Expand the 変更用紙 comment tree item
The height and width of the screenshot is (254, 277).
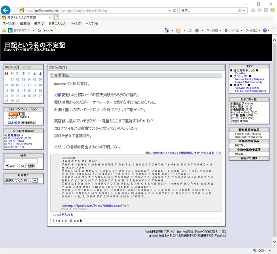[x=6, y=135]
